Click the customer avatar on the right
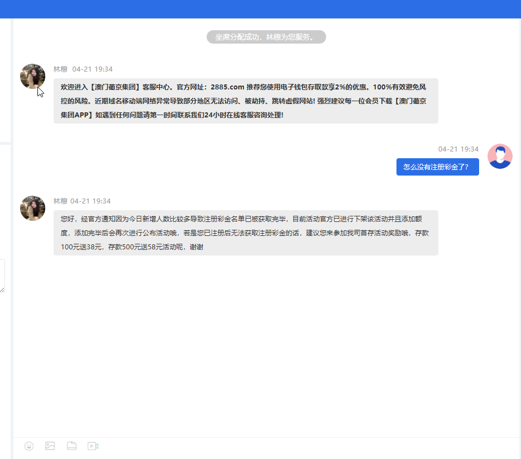 (x=500, y=156)
